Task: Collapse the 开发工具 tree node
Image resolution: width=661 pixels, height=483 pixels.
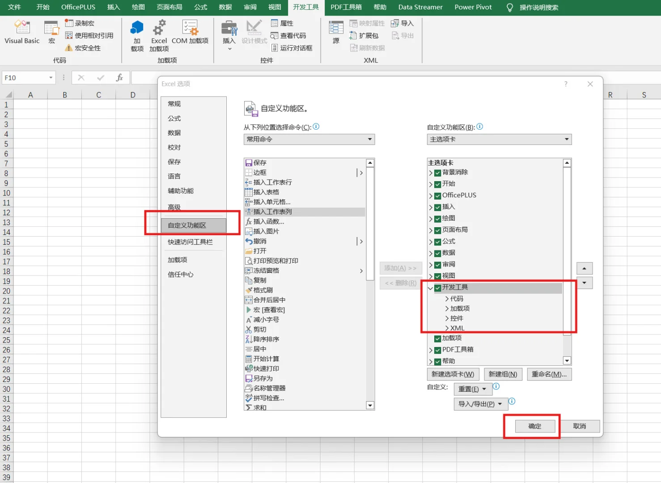Action: click(x=431, y=288)
